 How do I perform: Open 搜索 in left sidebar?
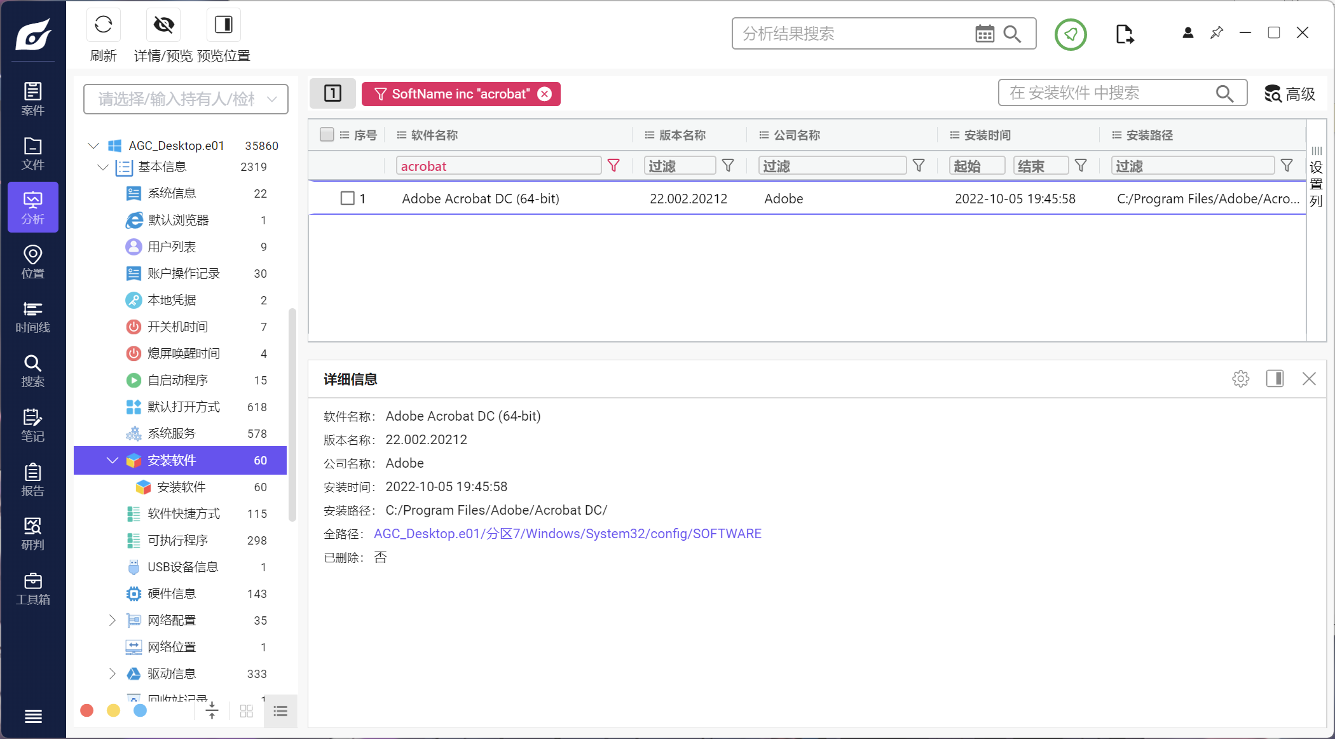(33, 370)
